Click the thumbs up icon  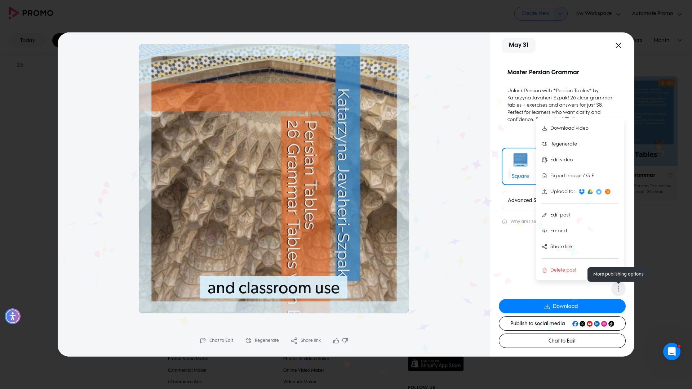336,341
